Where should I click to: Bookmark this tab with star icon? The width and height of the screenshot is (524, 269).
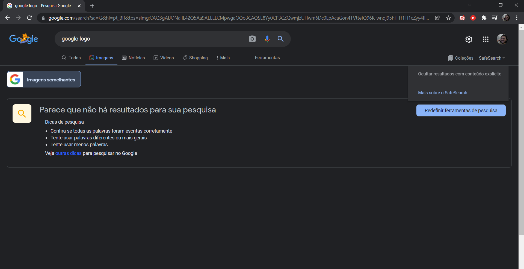click(x=448, y=18)
